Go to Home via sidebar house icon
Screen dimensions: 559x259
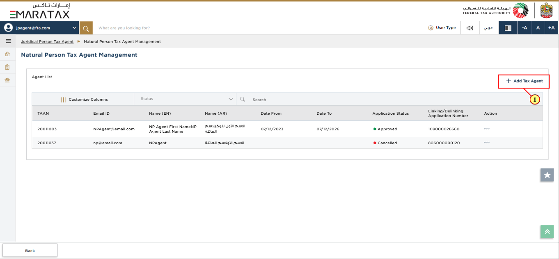(7, 54)
